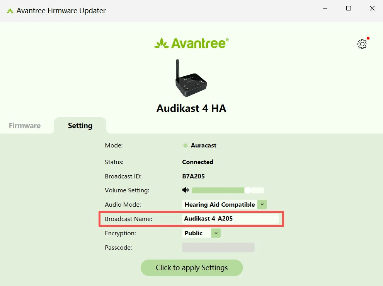383x286 pixels.
Task: Click the Broadcast Name: label
Action: (128, 219)
